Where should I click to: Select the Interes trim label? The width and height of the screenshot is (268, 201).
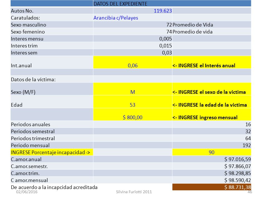tap(24, 46)
